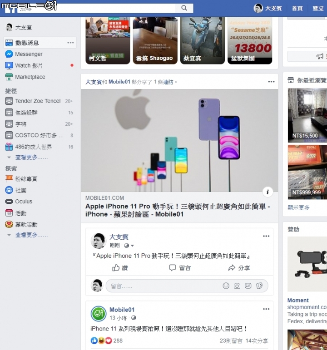Click 留言 comment button on post
This screenshot has width=327, height=350.
coord(180,268)
